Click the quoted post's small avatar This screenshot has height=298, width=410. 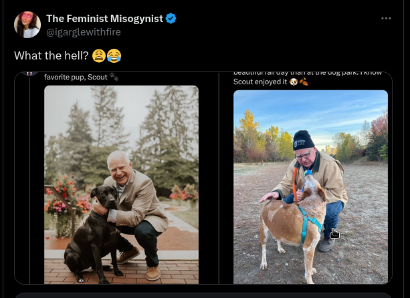(29, 72)
